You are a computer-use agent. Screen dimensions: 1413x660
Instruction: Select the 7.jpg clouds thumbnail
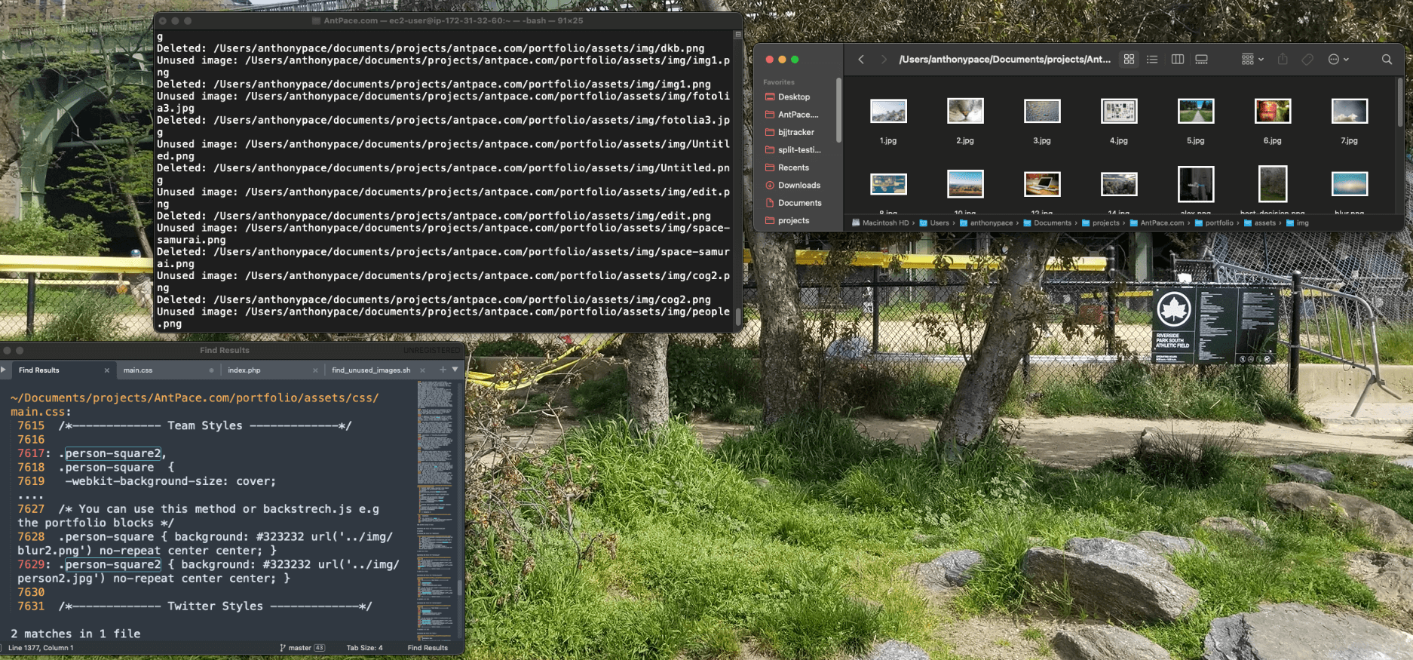click(x=1350, y=112)
